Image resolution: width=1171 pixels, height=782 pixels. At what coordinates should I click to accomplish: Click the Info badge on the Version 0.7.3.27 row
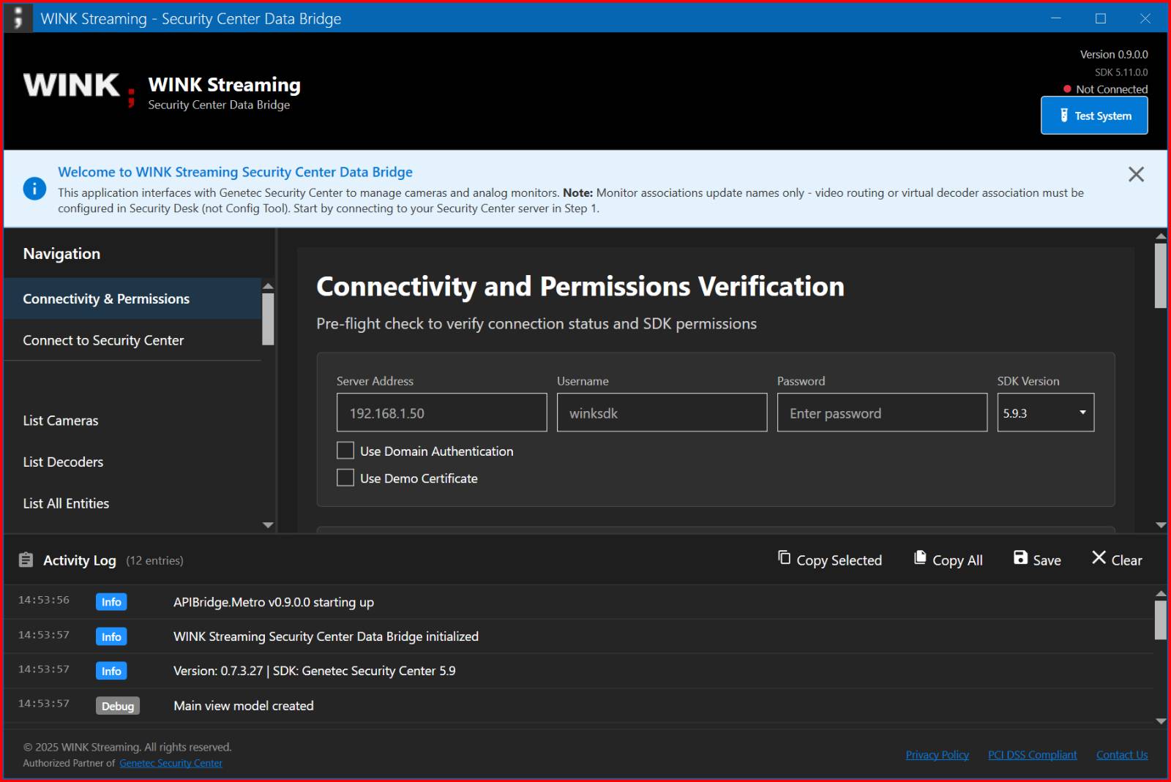coord(111,671)
